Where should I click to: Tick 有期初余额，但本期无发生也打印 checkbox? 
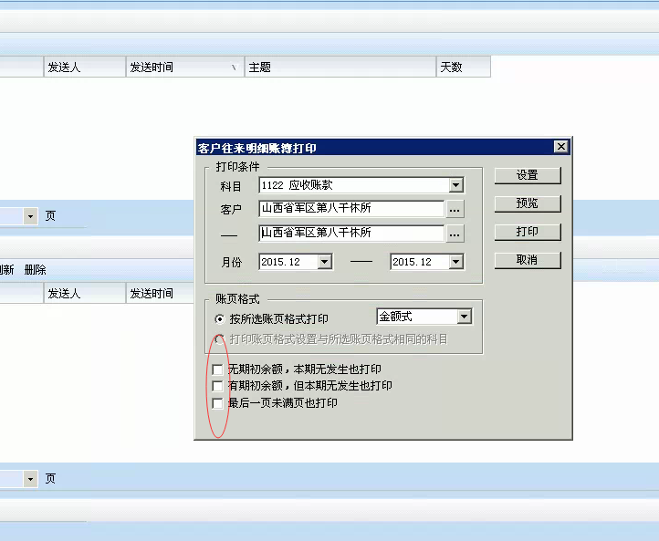[217, 386]
